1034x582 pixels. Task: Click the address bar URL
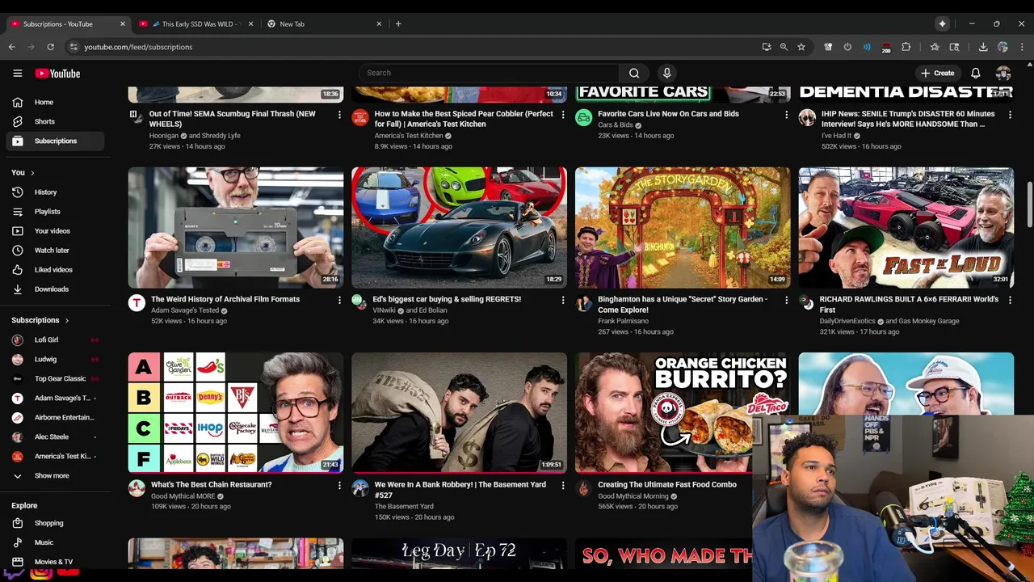(x=138, y=47)
